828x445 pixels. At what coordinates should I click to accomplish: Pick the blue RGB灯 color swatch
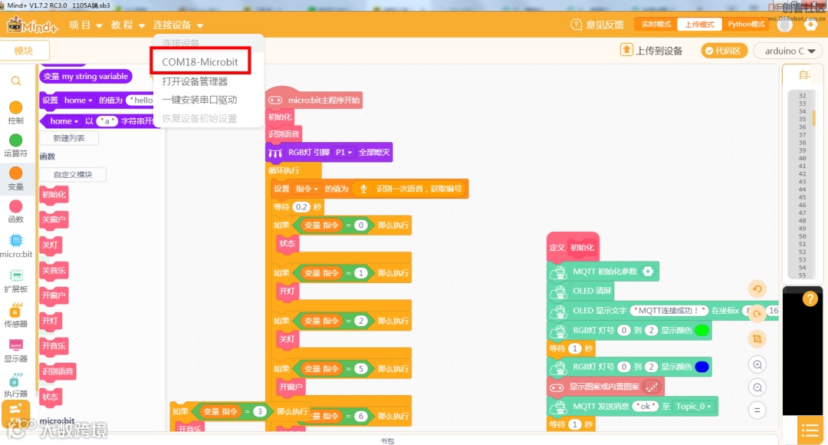tap(701, 367)
